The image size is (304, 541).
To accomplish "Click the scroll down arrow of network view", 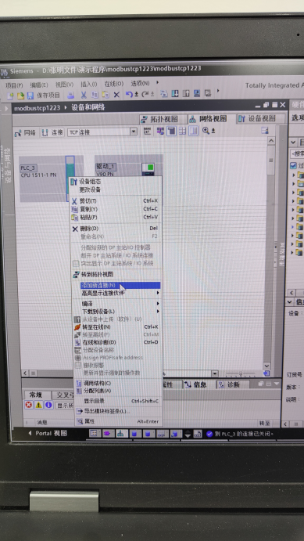I will [266, 366].
